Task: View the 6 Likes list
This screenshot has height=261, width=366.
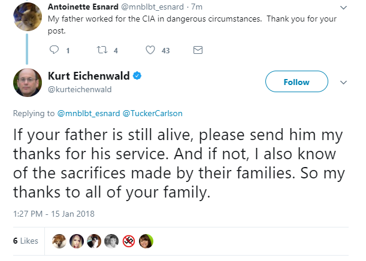Action: pos(25,241)
